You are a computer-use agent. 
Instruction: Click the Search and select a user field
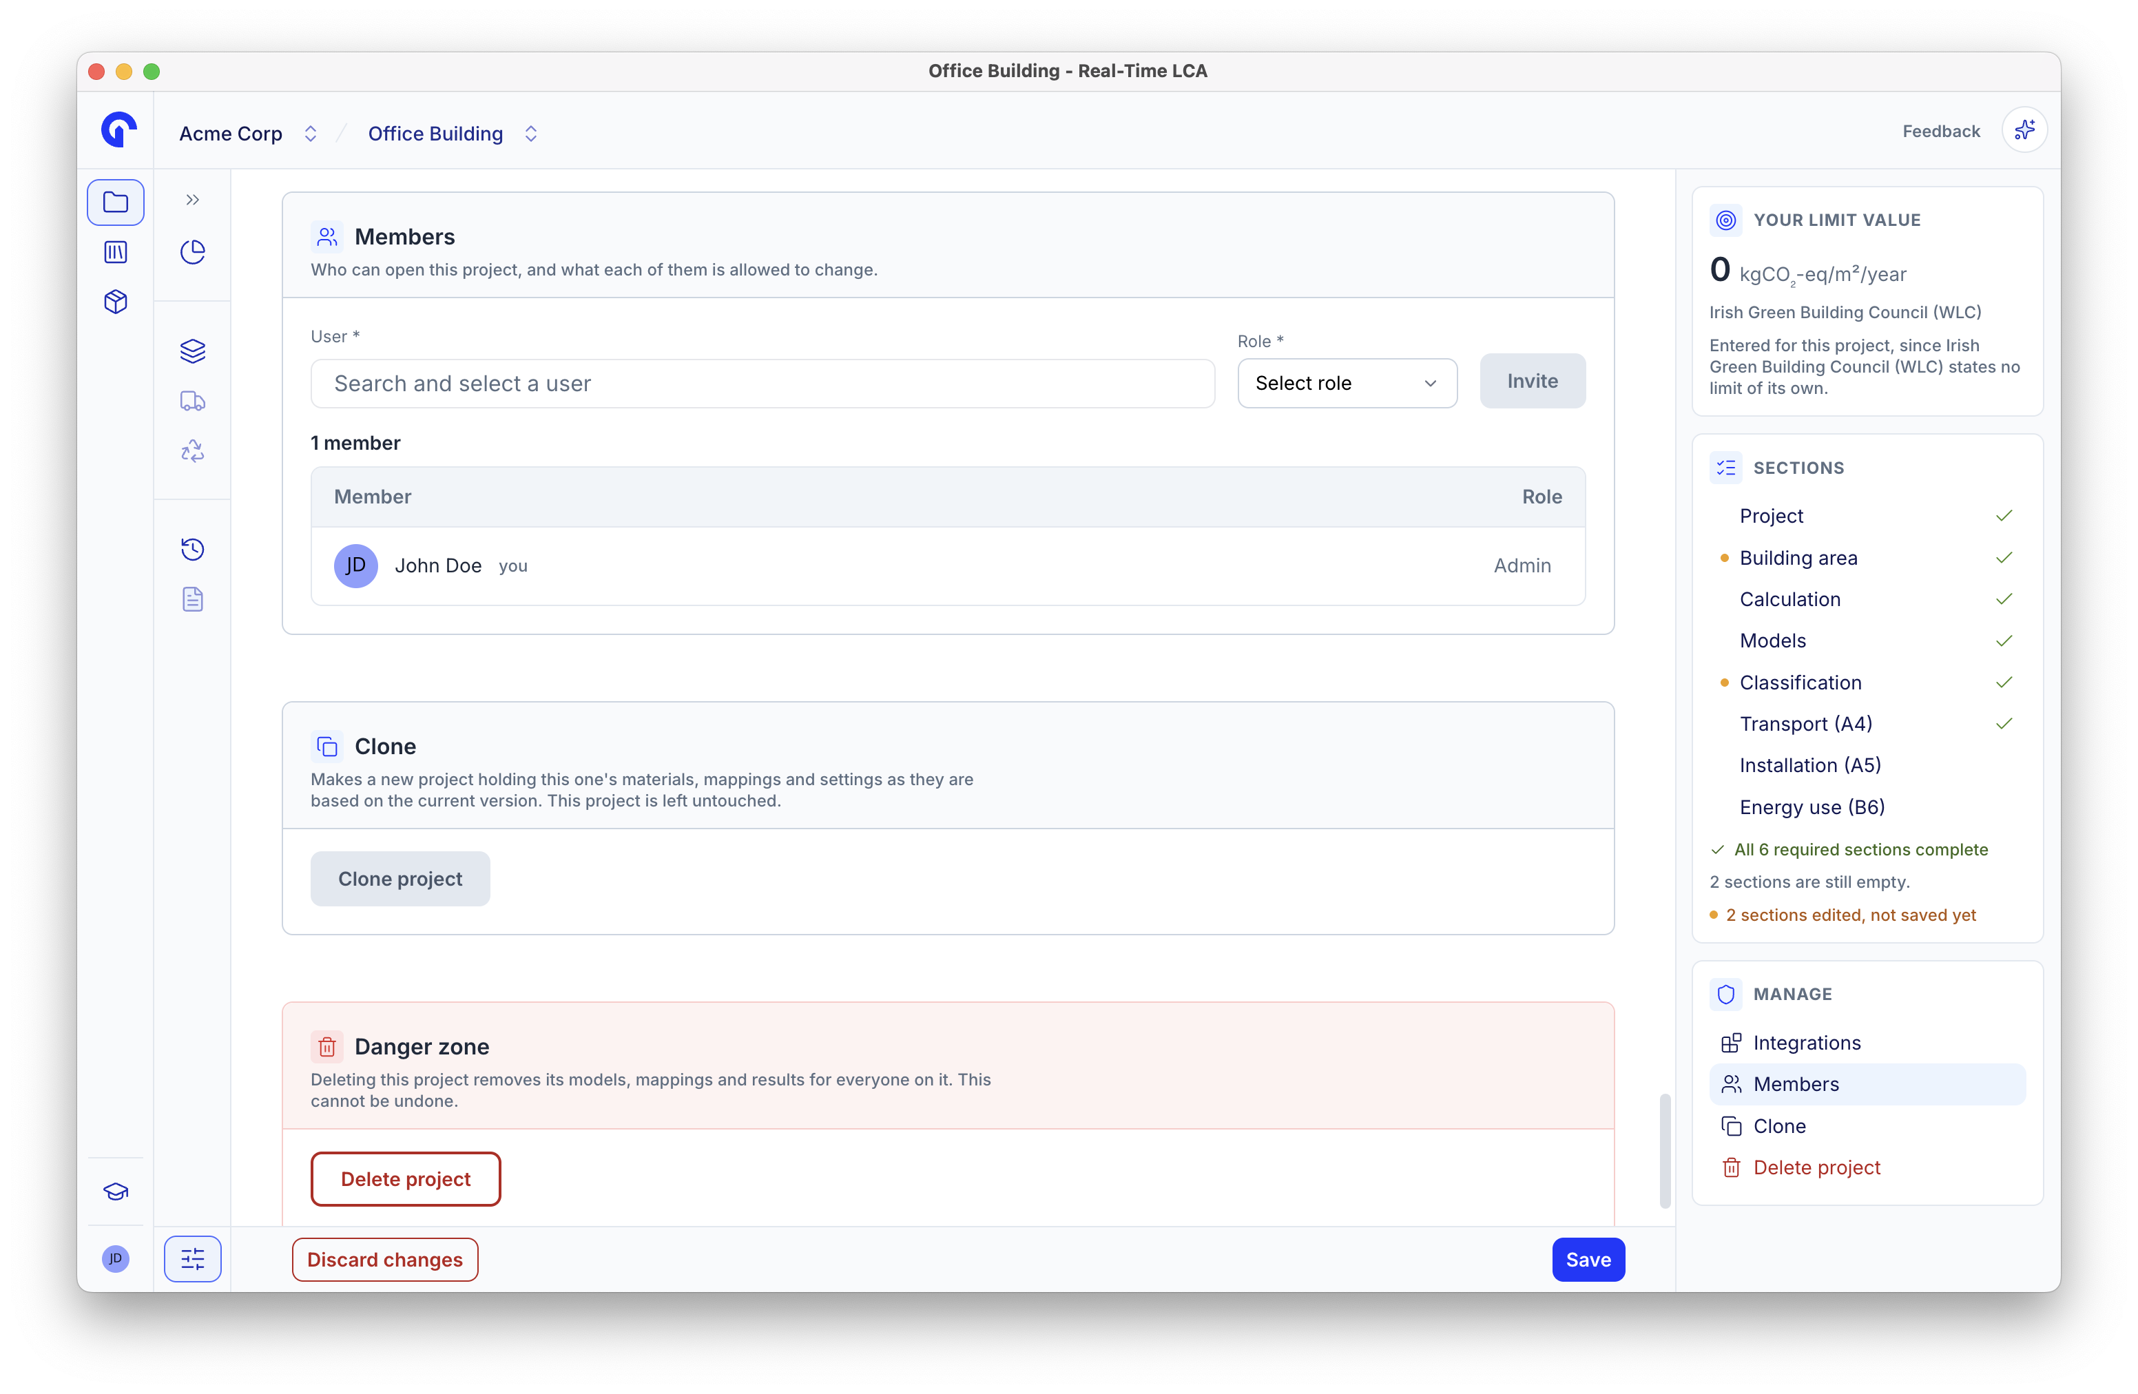[x=762, y=384]
